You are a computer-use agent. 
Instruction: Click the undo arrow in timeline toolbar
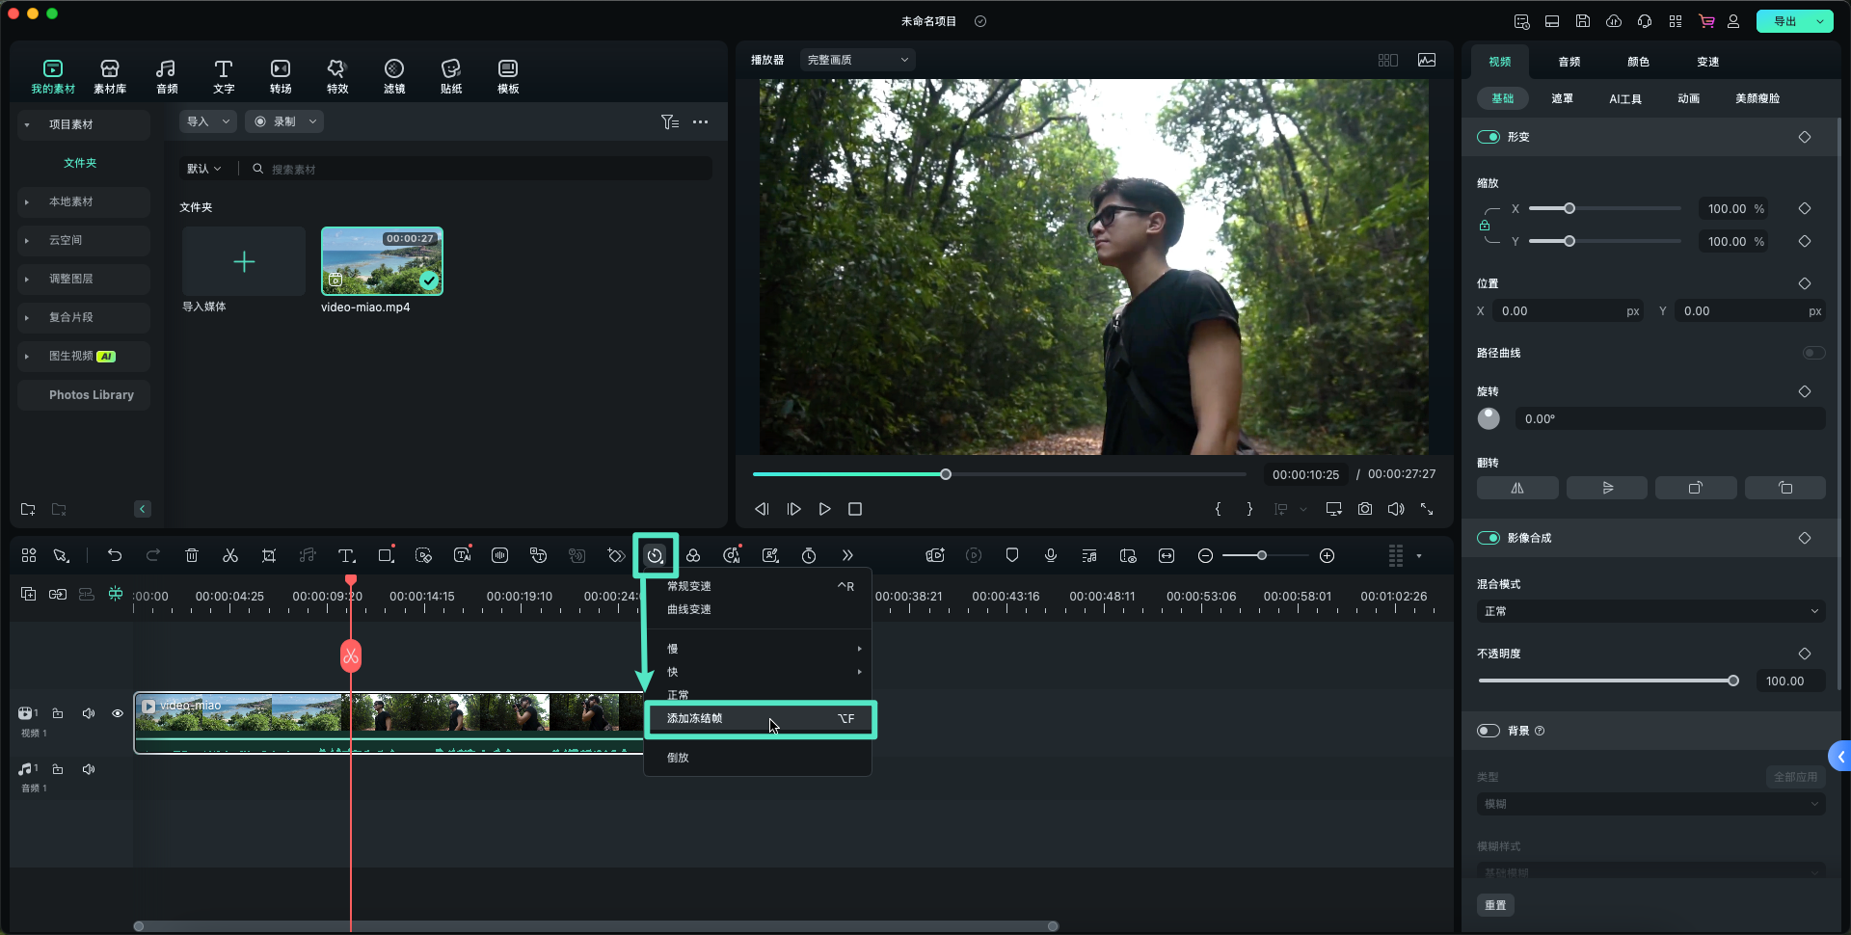[x=115, y=555]
